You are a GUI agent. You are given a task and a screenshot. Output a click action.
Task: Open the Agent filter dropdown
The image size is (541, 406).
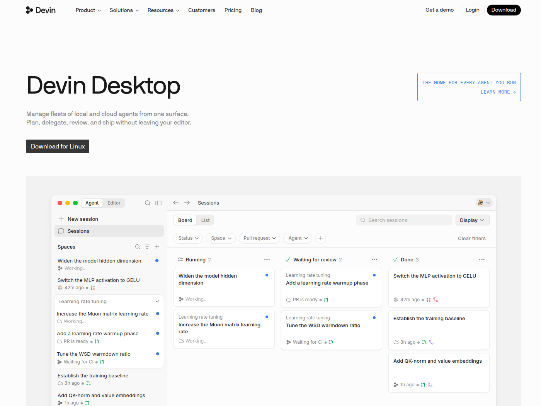click(x=298, y=238)
